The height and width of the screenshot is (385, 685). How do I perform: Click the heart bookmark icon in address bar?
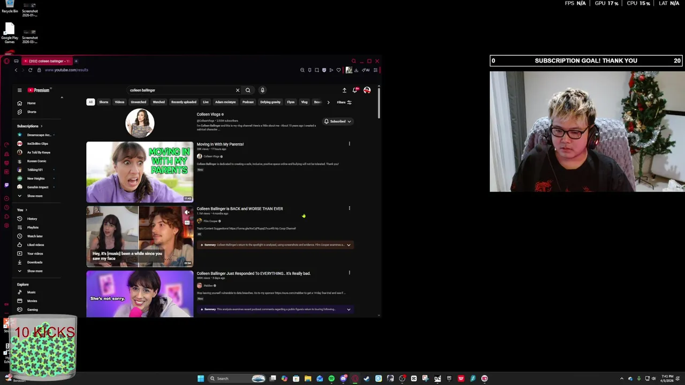(x=338, y=70)
